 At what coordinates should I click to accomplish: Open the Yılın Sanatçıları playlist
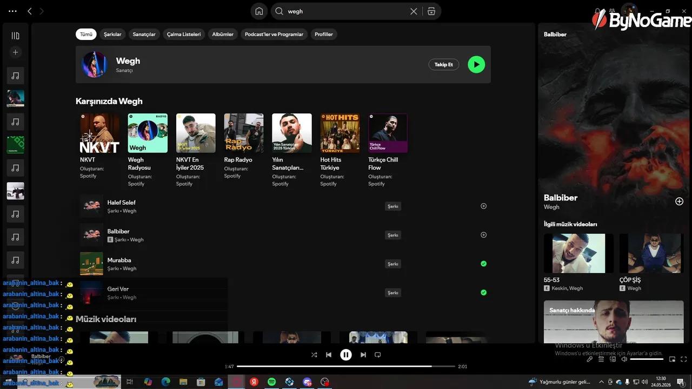point(292,133)
